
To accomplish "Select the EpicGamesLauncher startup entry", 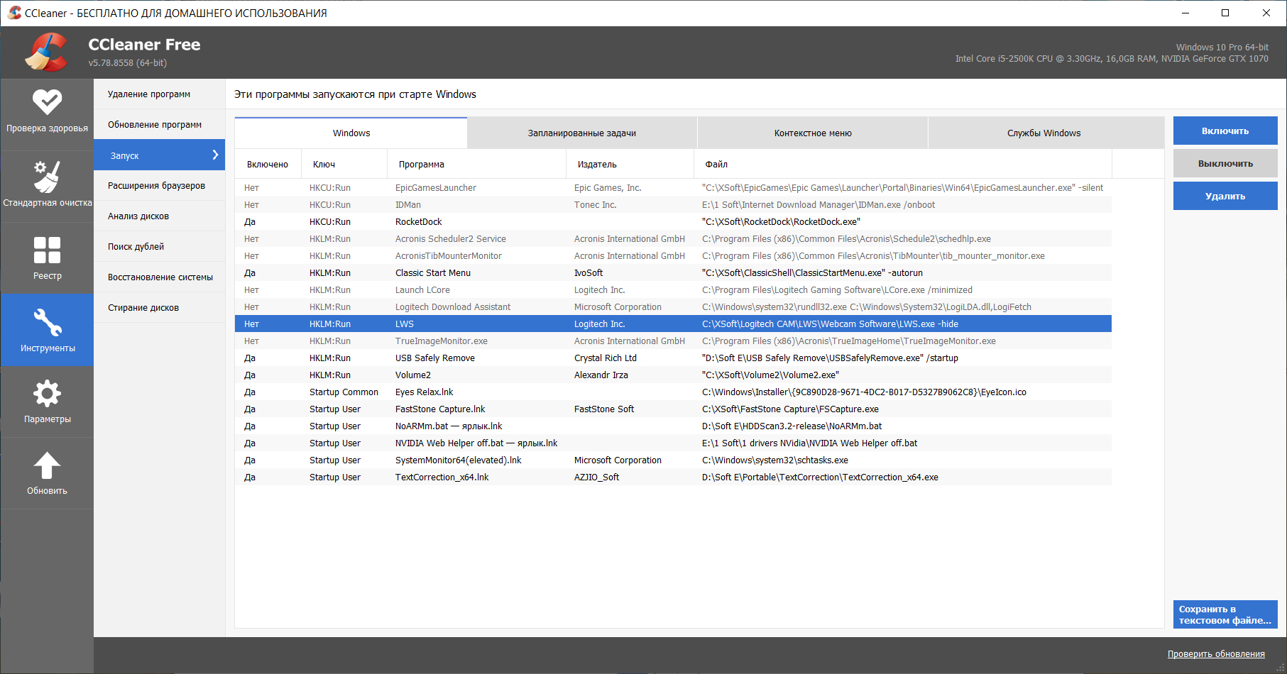I will [673, 188].
